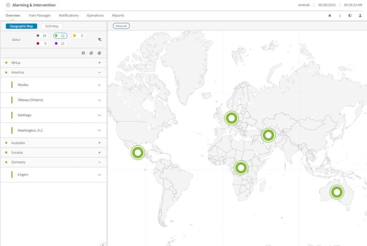Click the Mexico map marker
The height and width of the screenshot is (246, 367).
(x=138, y=152)
